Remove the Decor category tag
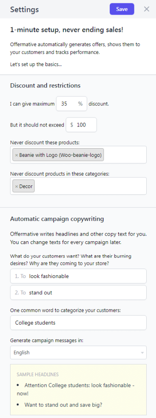The width and height of the screenshot is (156, 418). (16, 186)
